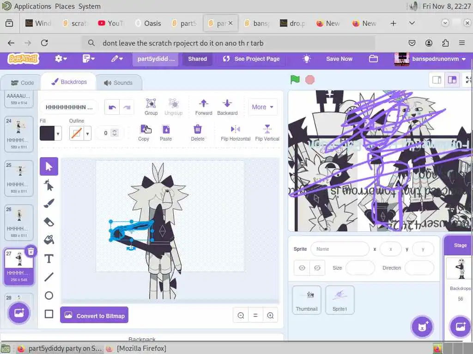Group the selected shapes

click(151, 107)
